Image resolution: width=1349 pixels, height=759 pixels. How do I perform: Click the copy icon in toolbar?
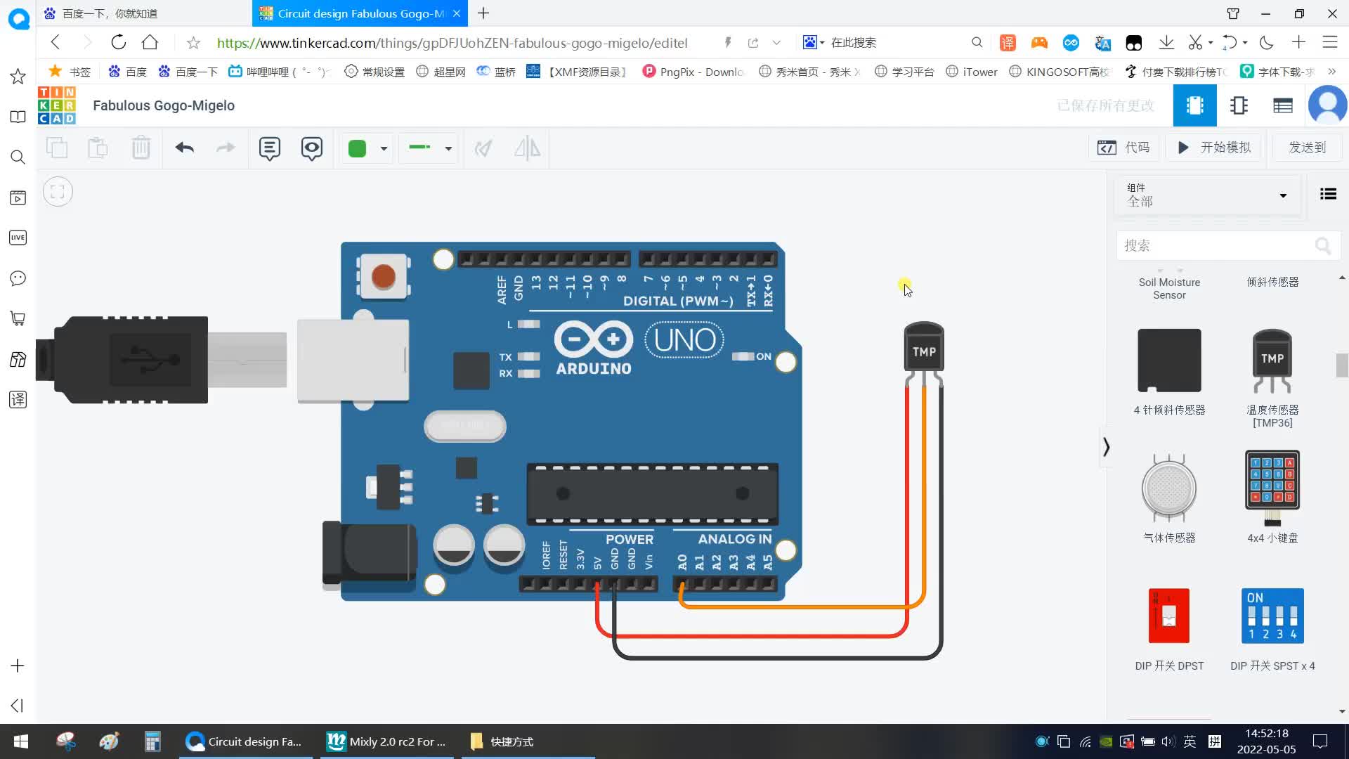(57, 148)
